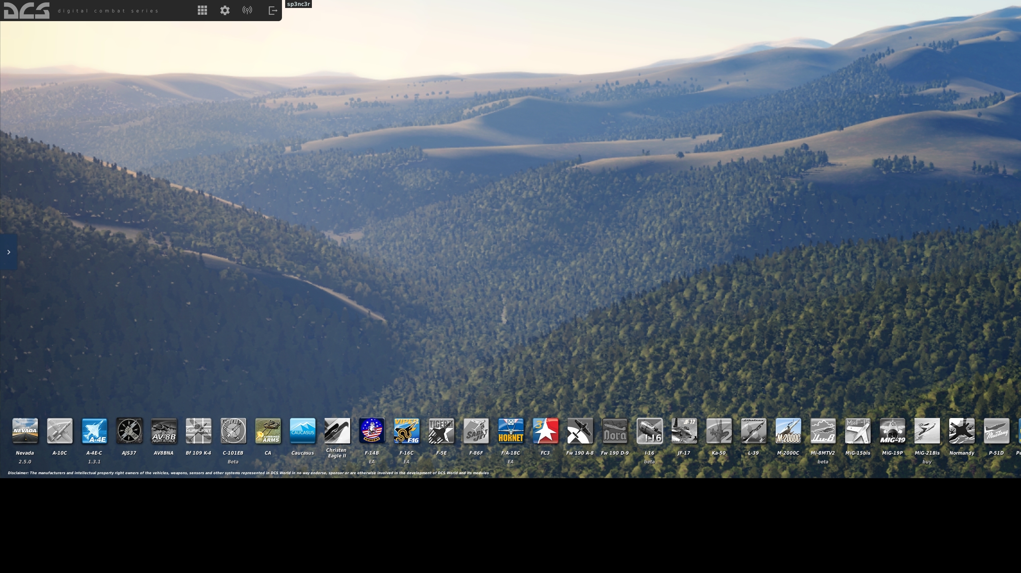Open the MiG-21Bis buy module
This screenshot has height=573, width=1021.
tap(927, 430)
